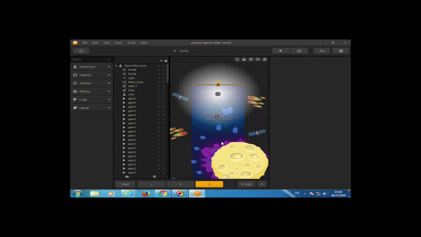Click the add layer icon below list

point(127,177)
